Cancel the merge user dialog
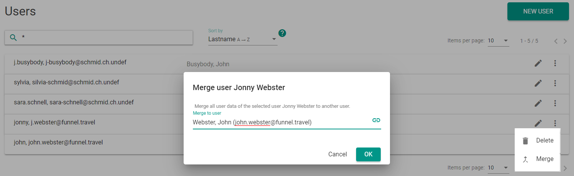 click(338, 154)
